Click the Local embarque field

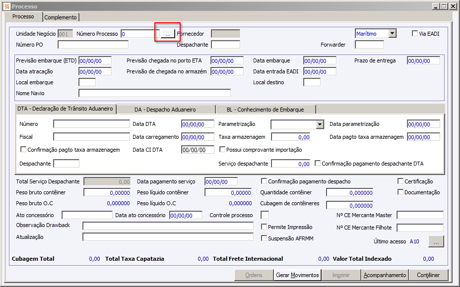tap(87, 82)
